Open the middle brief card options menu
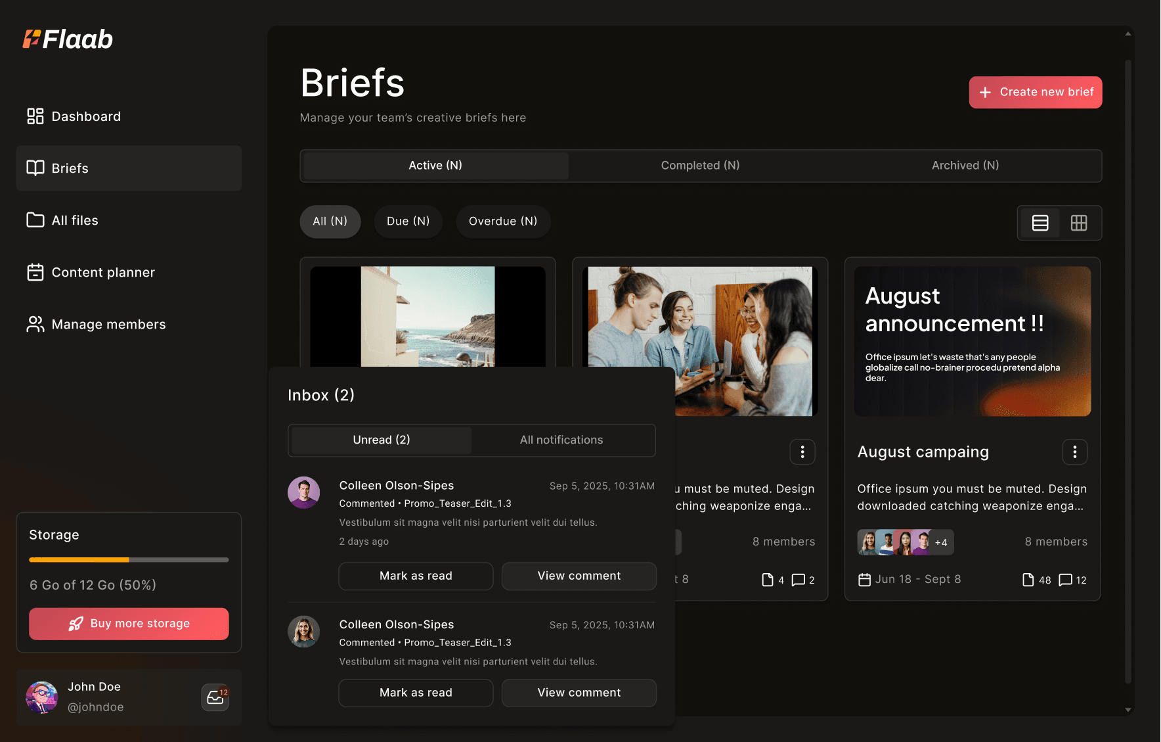The image size is (1161, 742). 802,452
